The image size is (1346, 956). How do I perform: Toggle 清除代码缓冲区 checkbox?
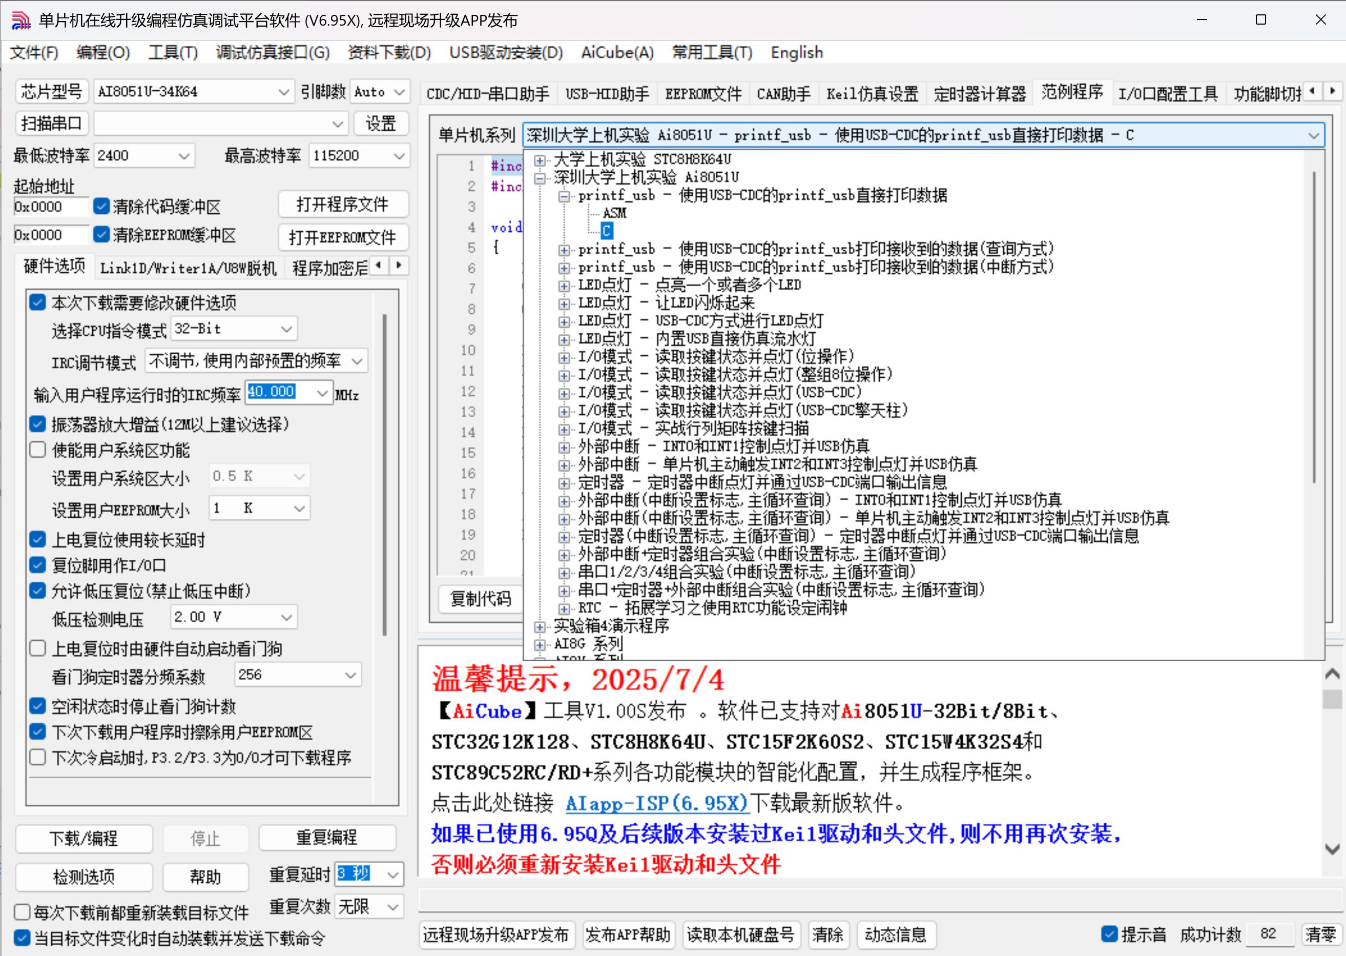[101, 206]
